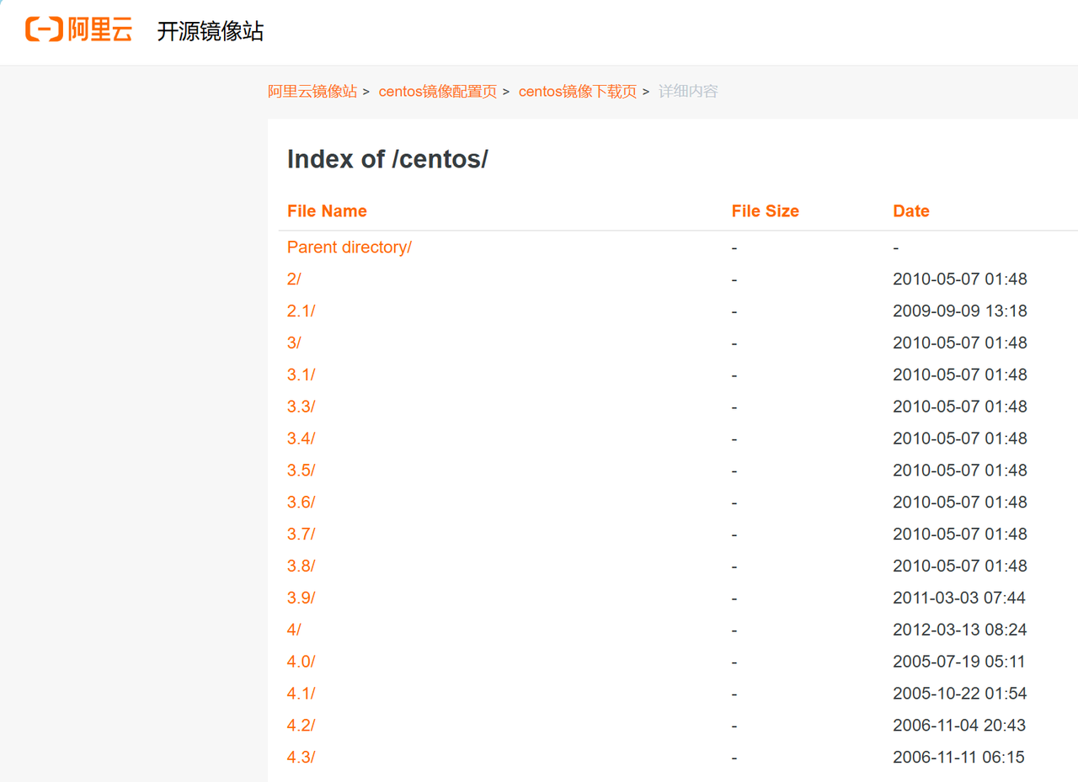Click the Aliyun logo icon
The height and width of the screenshot is (782, 1078).
point(78,29)
